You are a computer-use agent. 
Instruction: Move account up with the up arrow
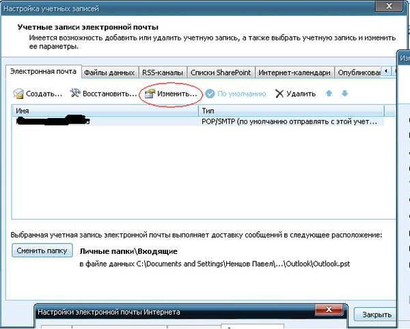click(329, 94)
